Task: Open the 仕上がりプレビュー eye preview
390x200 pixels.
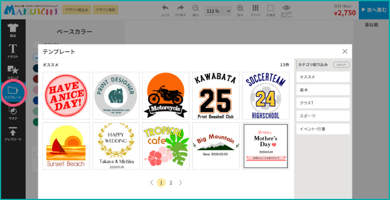Action: [286, 11]
